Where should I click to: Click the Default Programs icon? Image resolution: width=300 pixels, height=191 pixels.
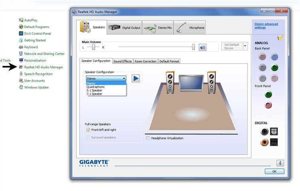pyautogui.click(x=21, y=27)
